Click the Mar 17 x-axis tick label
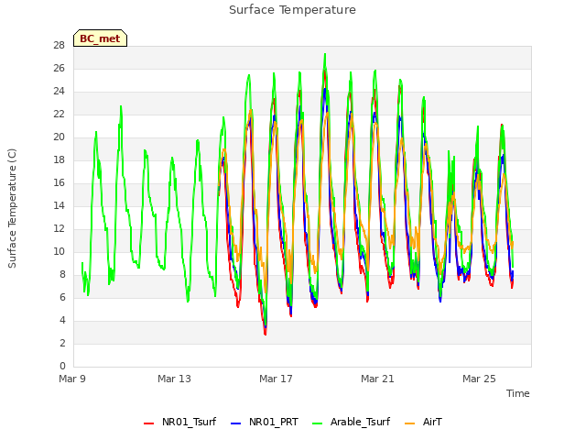This screenshot has width=586, height=440. point(276,379)
